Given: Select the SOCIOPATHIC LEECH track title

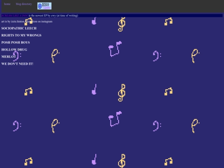Looking at the screenshot, I should pos(19,28).
